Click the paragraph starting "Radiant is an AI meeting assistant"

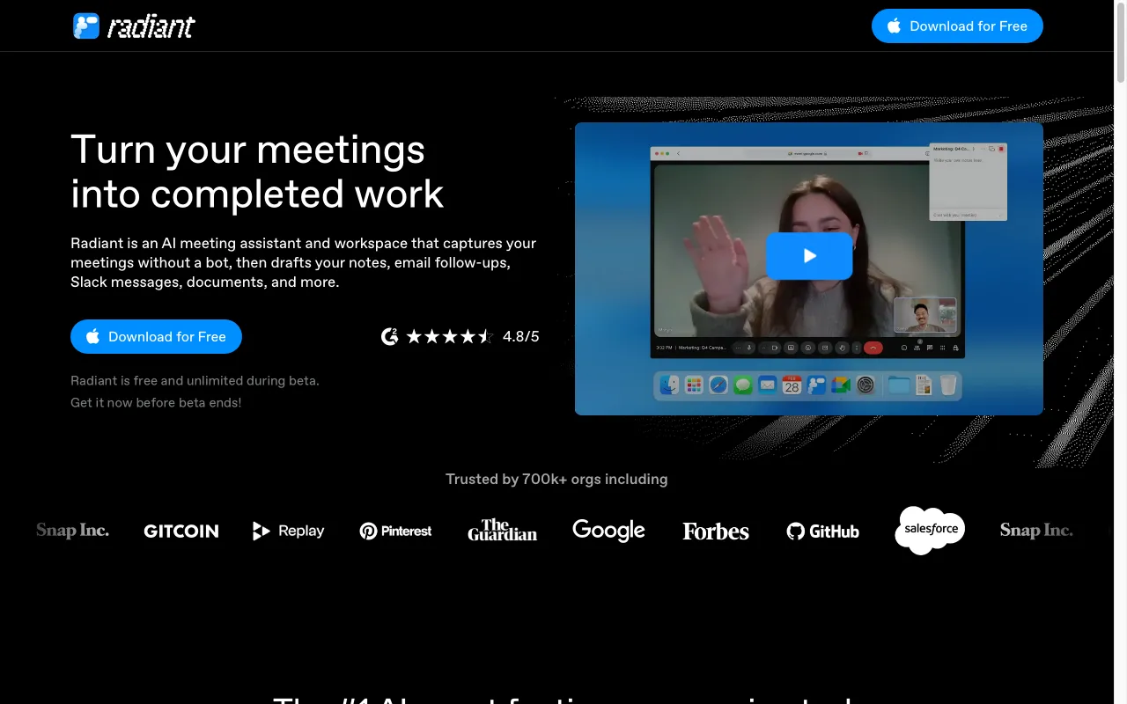[304, 262]
